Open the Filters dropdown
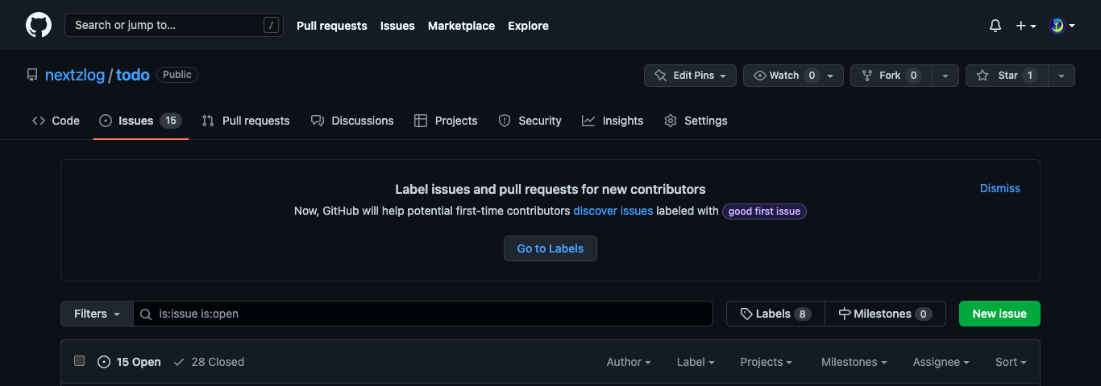The height and width of the screenshot is (386, 1101). (x=97, y=314)
